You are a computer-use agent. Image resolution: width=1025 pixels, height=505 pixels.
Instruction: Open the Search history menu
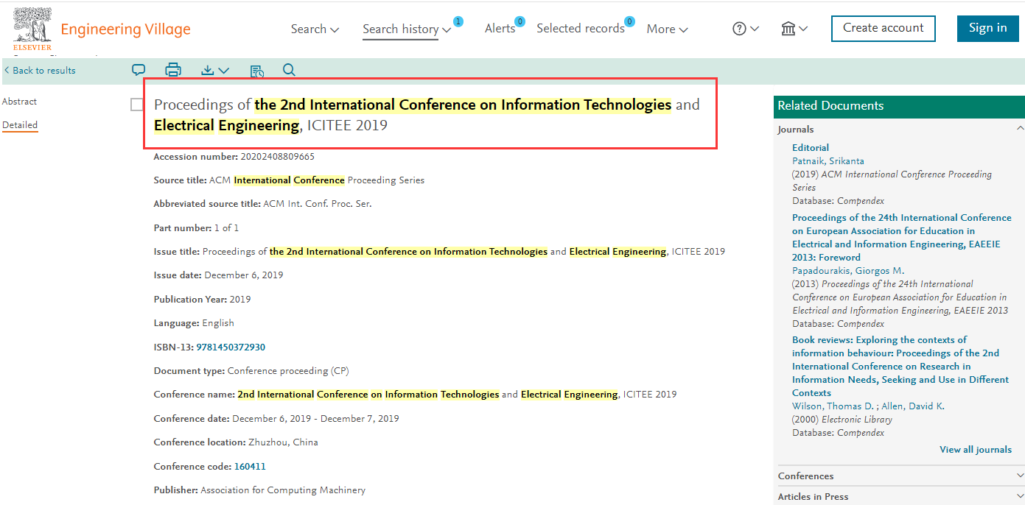(407, 29)
